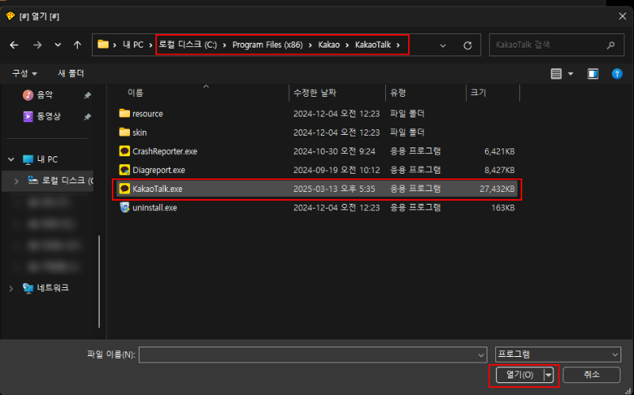Click pin icon next to 동영상

click(87, 117)
